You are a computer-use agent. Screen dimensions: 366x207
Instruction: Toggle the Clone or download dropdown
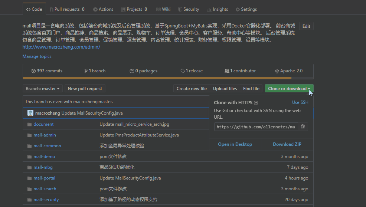289,89
